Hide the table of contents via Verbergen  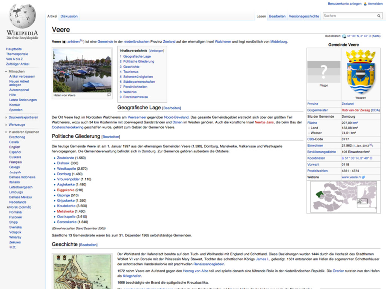[x=156, y=51]
